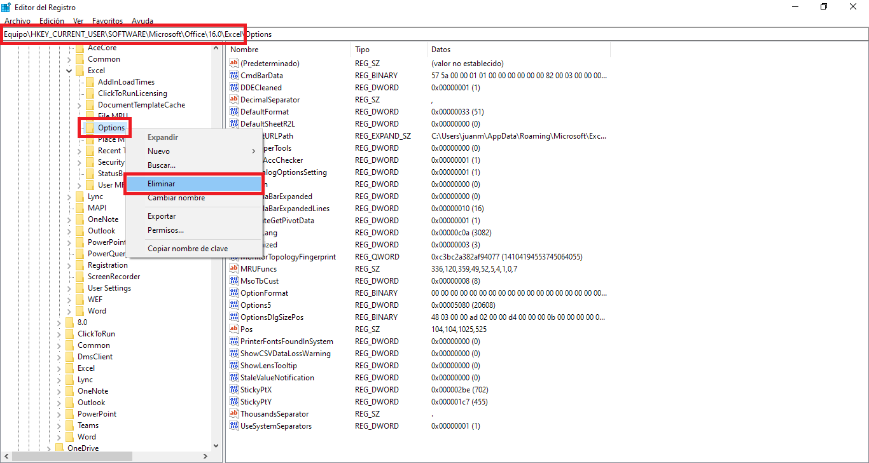869x463 pixels.
Task: Expand the ClickToRun key
Action: [x=59, y=334]
